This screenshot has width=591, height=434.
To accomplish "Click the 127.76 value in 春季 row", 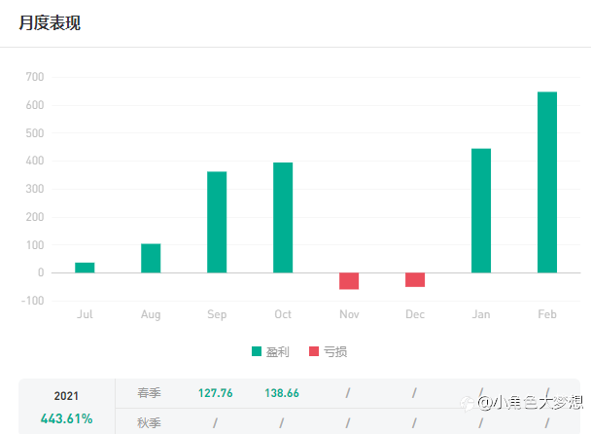I will 216,393.
